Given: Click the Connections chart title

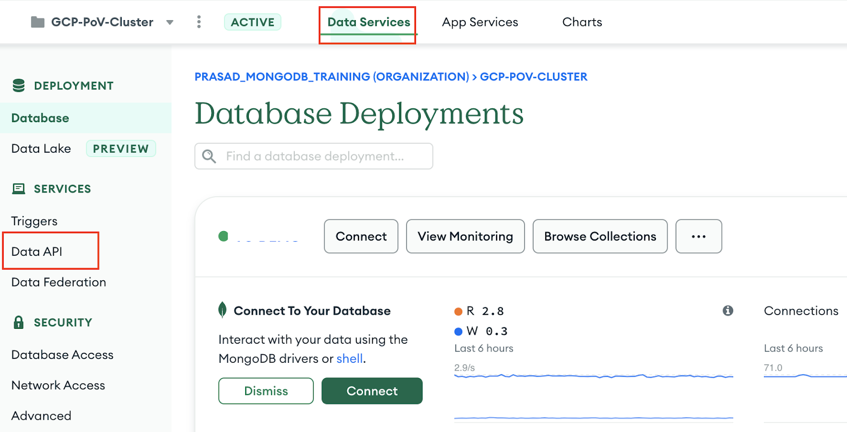Looking at the screenshot, I should [801, 311].
